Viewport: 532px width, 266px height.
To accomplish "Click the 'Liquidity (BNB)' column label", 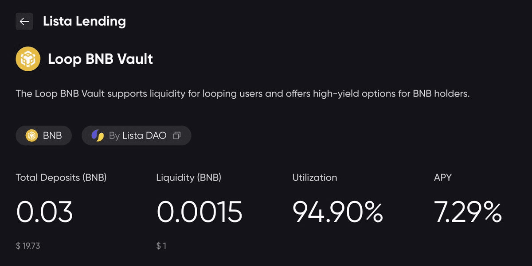I will [x=188, y=177].
